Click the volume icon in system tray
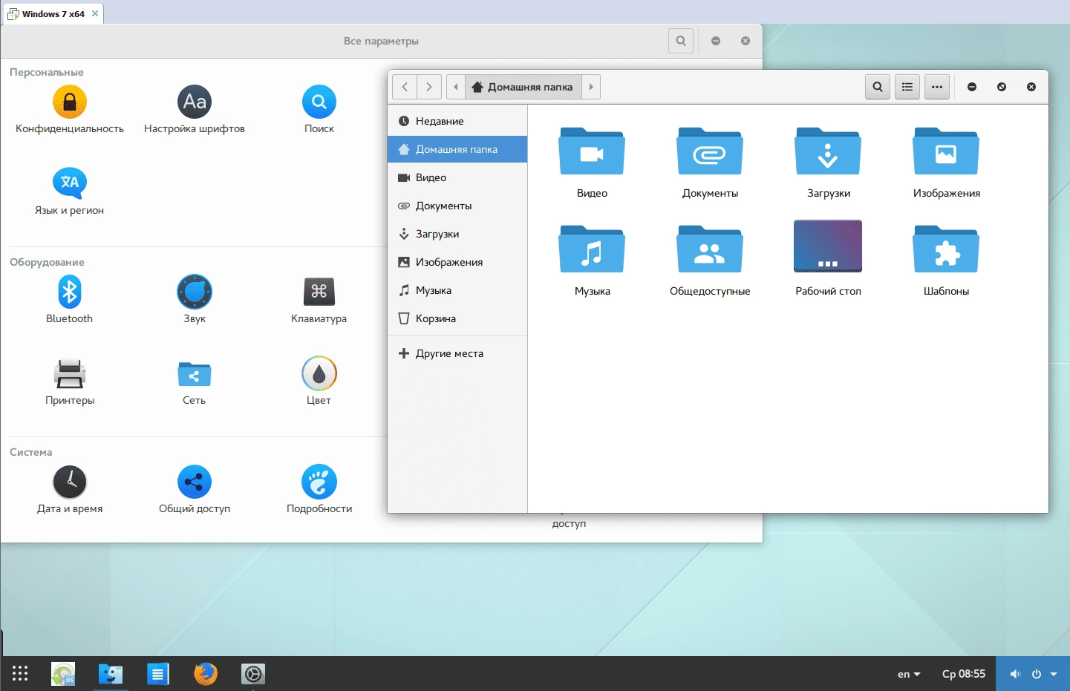 click(x=1015, y=674)
